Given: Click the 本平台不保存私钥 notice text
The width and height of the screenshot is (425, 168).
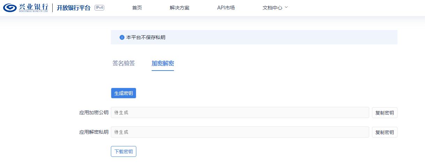Looking at the screenshot, I should (x=146, y=37).
